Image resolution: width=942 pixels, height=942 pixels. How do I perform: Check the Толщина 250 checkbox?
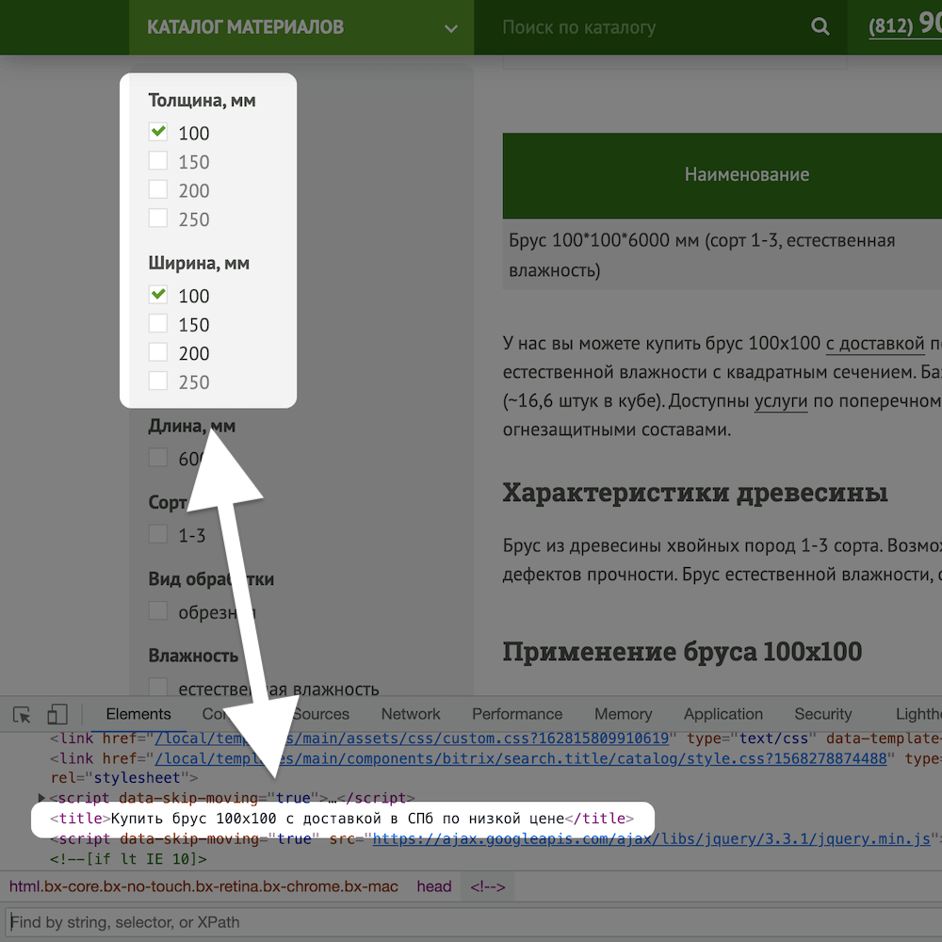tap(158, 219)
